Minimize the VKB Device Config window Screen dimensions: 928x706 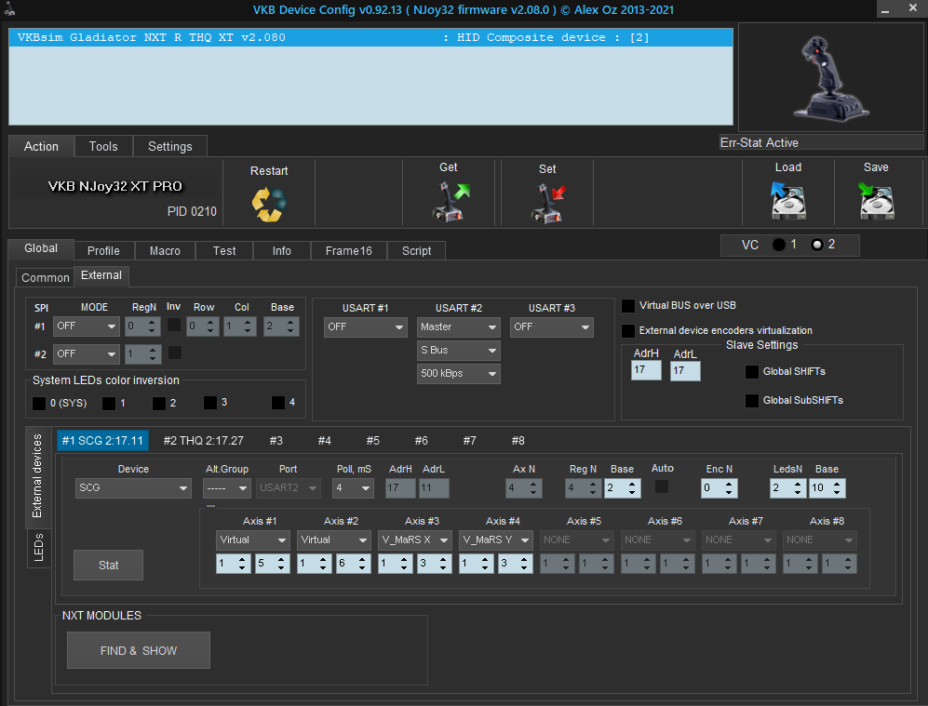click(x=887, y=9)
